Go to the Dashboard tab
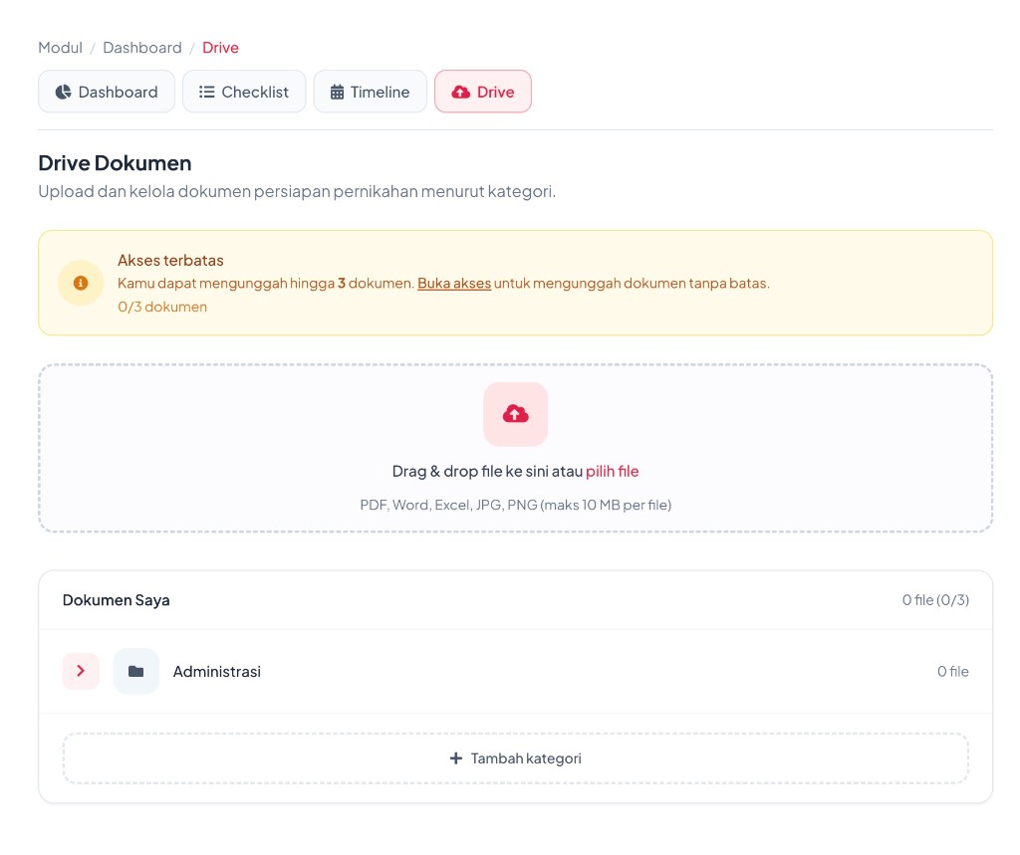This screenshot has width=1020, height=855. pyautogui.click(x=107, y=92)
